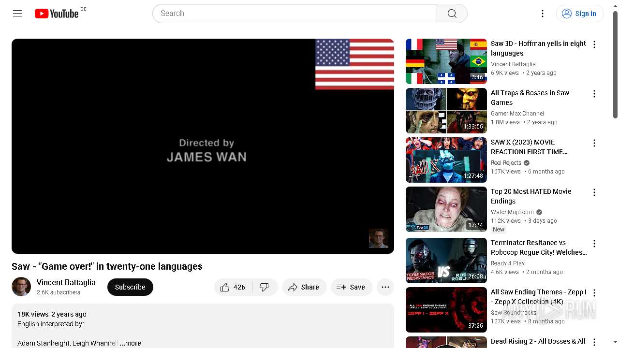This screenshot has width=619, height=348.
Task: Click Gamer Max Channel name
Action: click(x=517, y=114)
